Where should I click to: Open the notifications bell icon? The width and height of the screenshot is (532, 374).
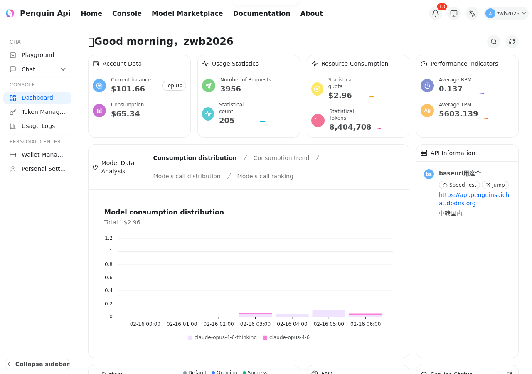(x=435, y=13)
